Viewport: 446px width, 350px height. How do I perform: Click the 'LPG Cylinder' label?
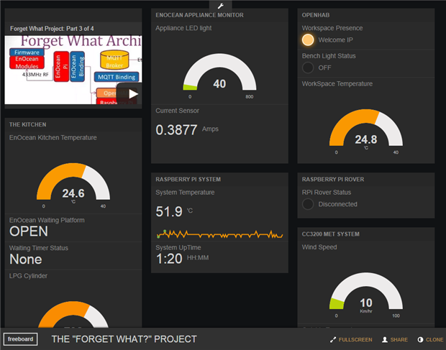28,276
